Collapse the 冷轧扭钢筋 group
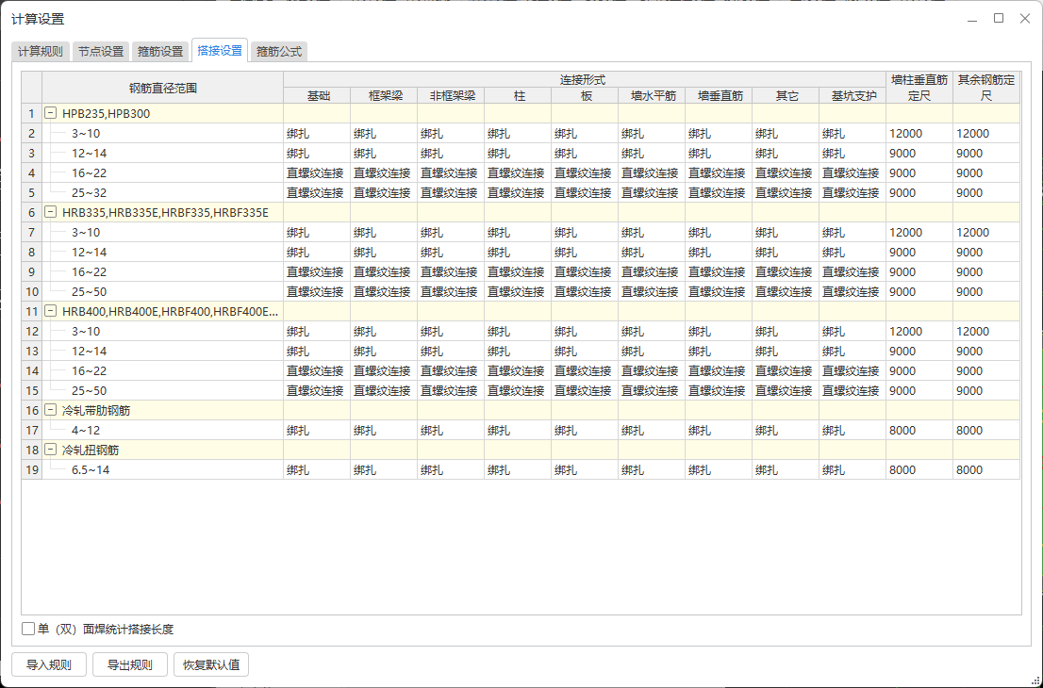Viewport: 1043px width, 688px height. pos(51,450)
